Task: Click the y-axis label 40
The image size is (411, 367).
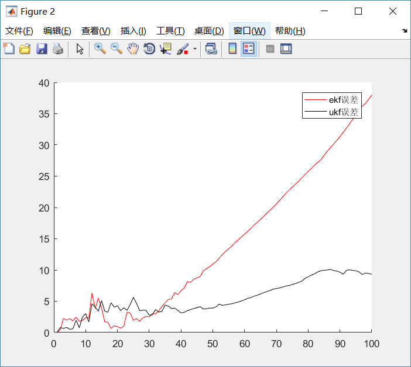Action: (x=44, y=83)
